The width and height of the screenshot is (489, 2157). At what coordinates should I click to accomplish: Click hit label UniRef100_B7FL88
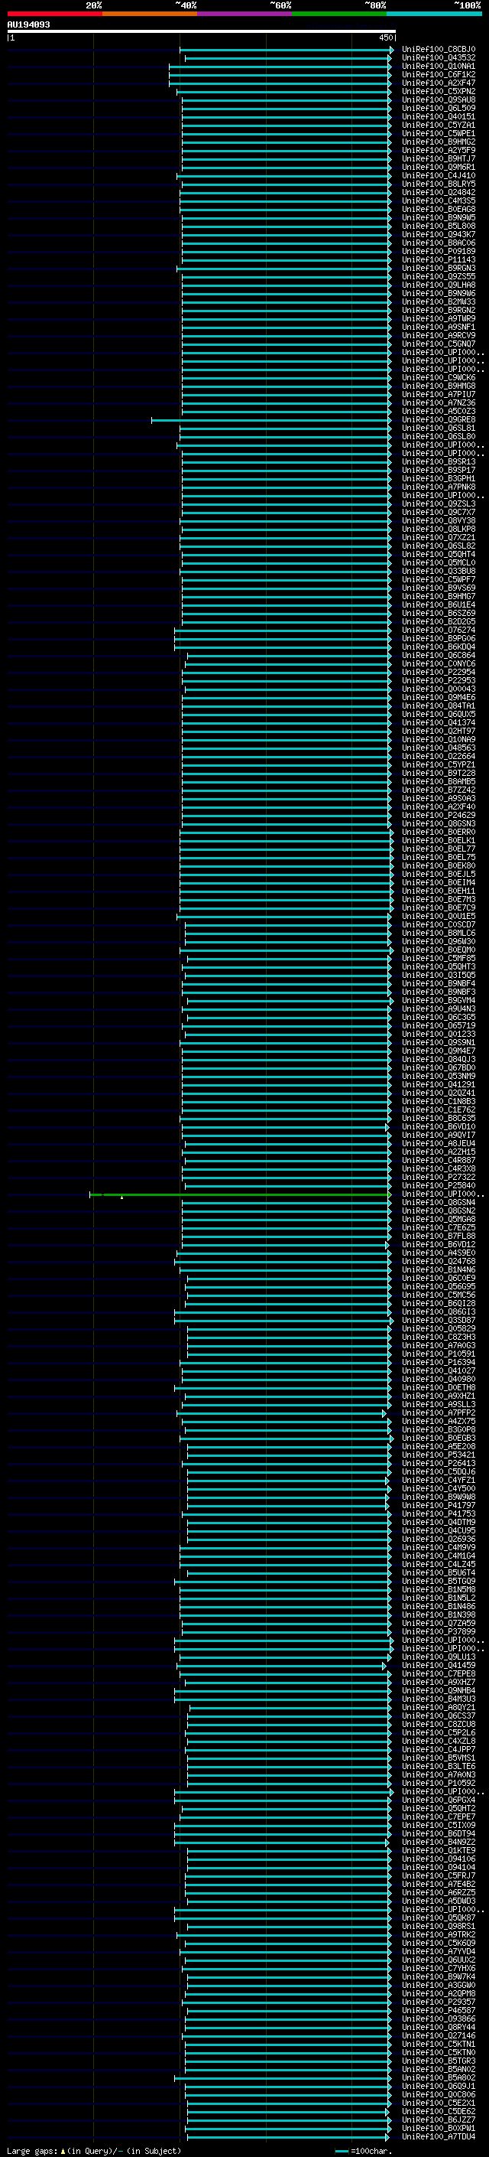tap(438, 1236)
